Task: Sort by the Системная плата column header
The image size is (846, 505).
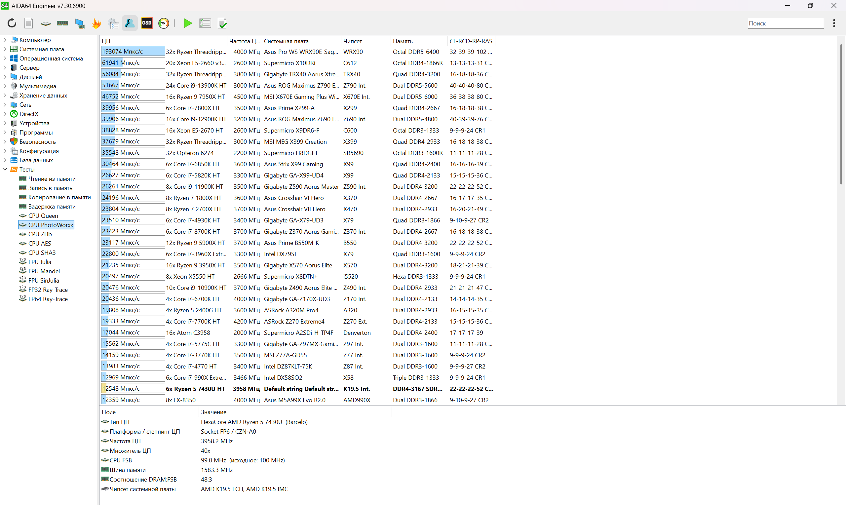Action: [x=301, y=41]
